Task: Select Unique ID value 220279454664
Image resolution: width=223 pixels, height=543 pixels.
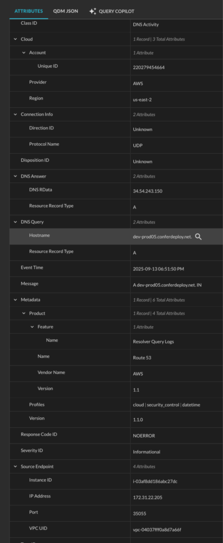Action: [x=149, y=67]
